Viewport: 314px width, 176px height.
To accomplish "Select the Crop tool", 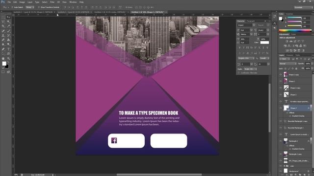I will point(3,26).
